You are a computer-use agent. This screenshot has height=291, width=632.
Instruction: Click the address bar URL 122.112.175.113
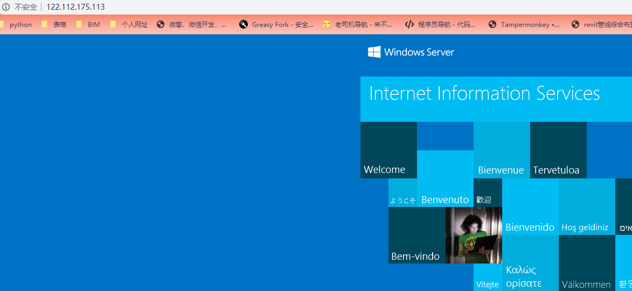coord(76,7)
